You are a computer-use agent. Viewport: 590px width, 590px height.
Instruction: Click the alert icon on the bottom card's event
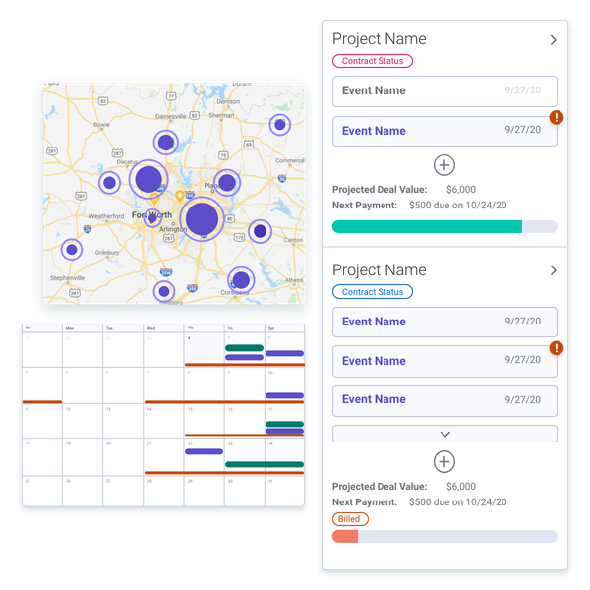(557, 348)
